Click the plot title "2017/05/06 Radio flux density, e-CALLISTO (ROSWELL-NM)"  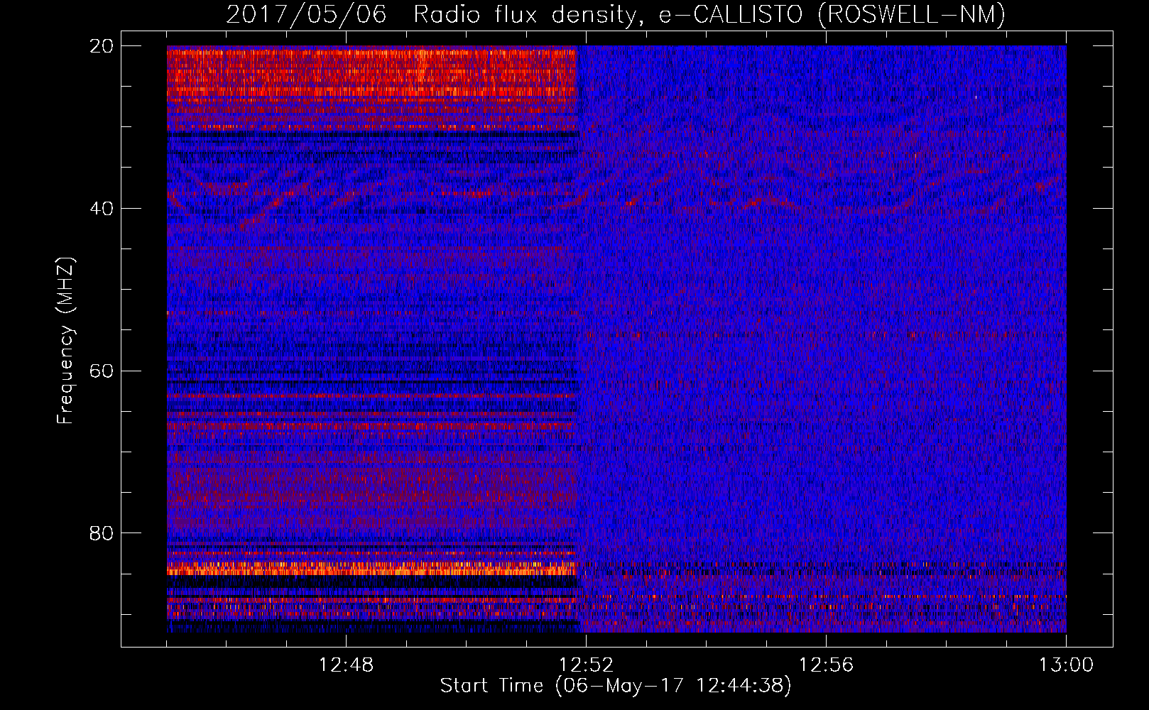click(616, 14)
